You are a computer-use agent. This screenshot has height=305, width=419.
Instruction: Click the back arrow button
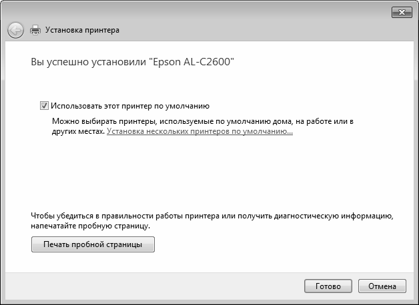[x=15, y=30]
